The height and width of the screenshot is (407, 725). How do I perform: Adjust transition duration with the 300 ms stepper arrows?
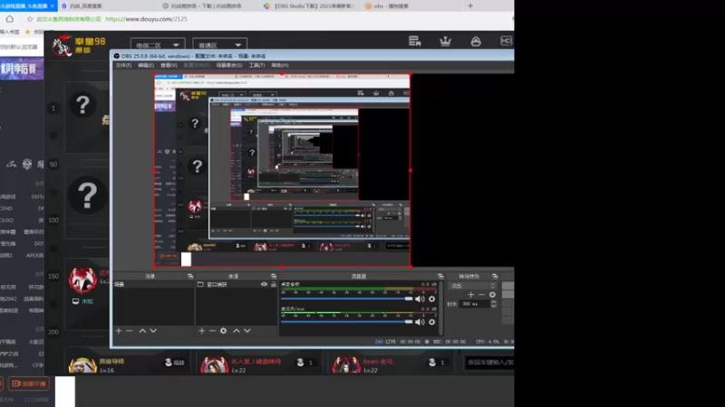[x=493, y=304]
